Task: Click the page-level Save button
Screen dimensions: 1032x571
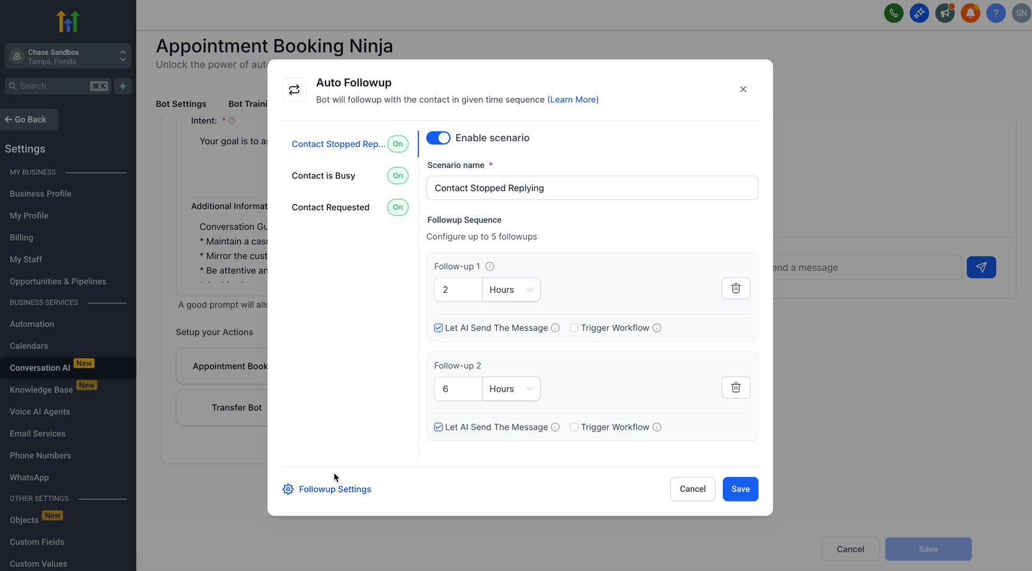Action: 928,549
